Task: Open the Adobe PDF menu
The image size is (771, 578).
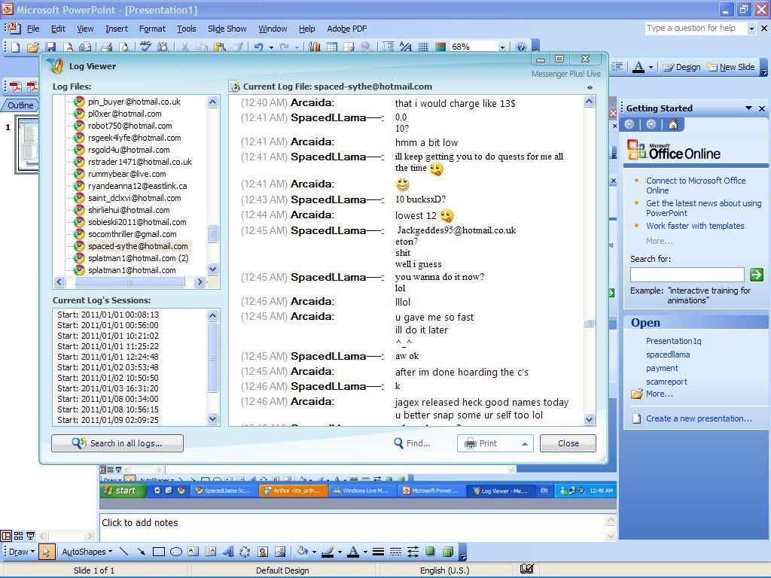Action: tap(346, 29)
